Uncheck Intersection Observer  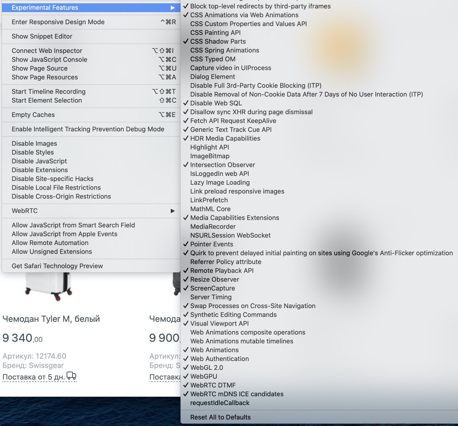coord(319,165)
